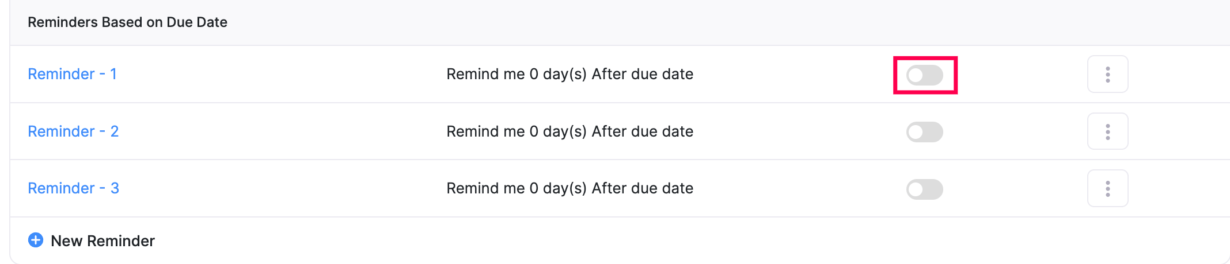Click 'After due date' in the Reminder - 2 row

coord(642,131)
